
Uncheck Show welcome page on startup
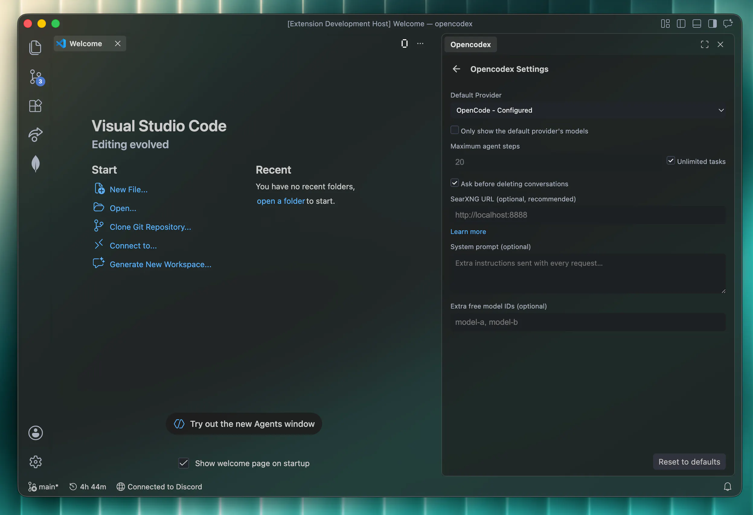184,463
